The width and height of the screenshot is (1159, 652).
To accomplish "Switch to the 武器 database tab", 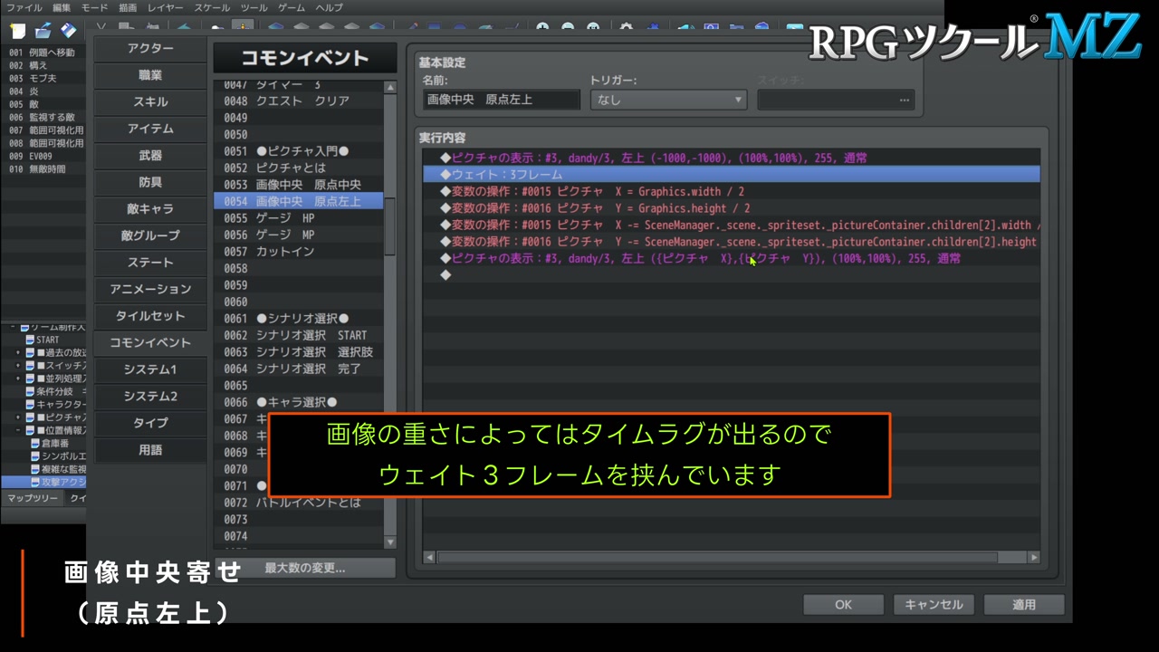I will (150, 156).
